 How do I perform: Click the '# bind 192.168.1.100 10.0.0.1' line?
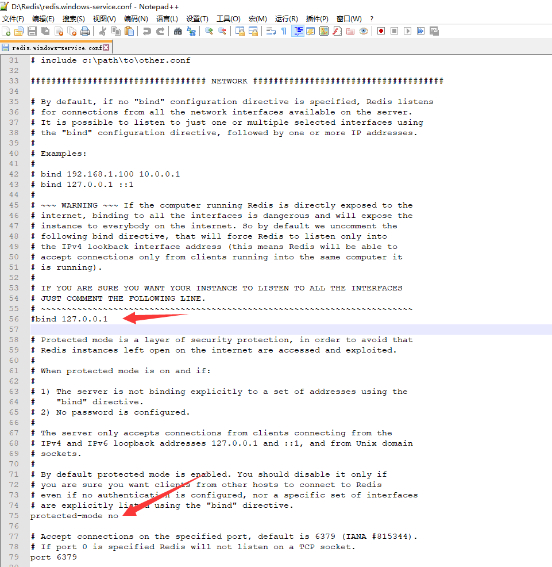click(x=105, y=174)
